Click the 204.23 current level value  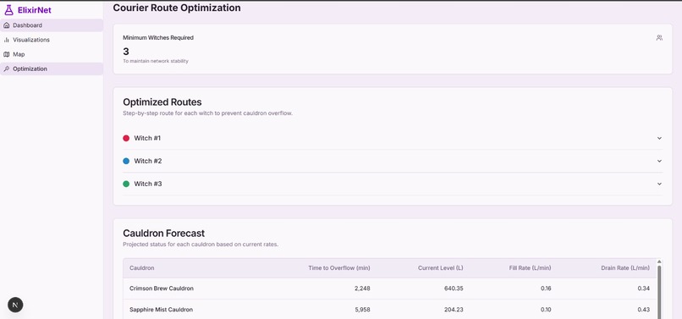click(x=454, y=310)
